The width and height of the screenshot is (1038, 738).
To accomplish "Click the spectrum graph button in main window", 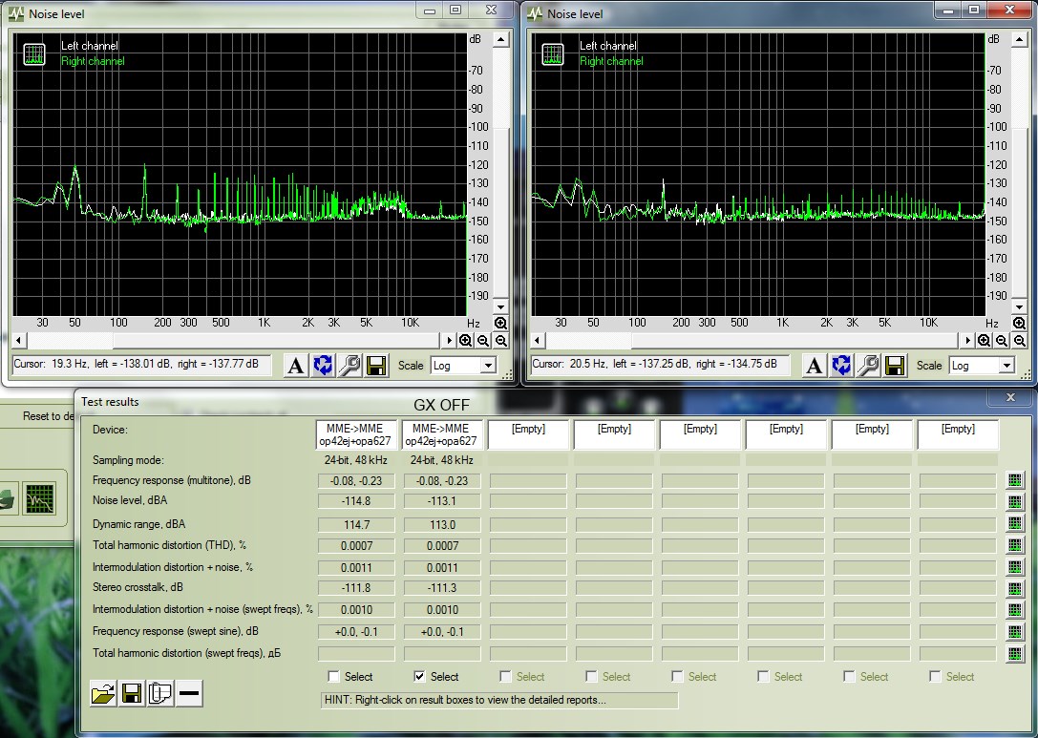I will (40, 498).
